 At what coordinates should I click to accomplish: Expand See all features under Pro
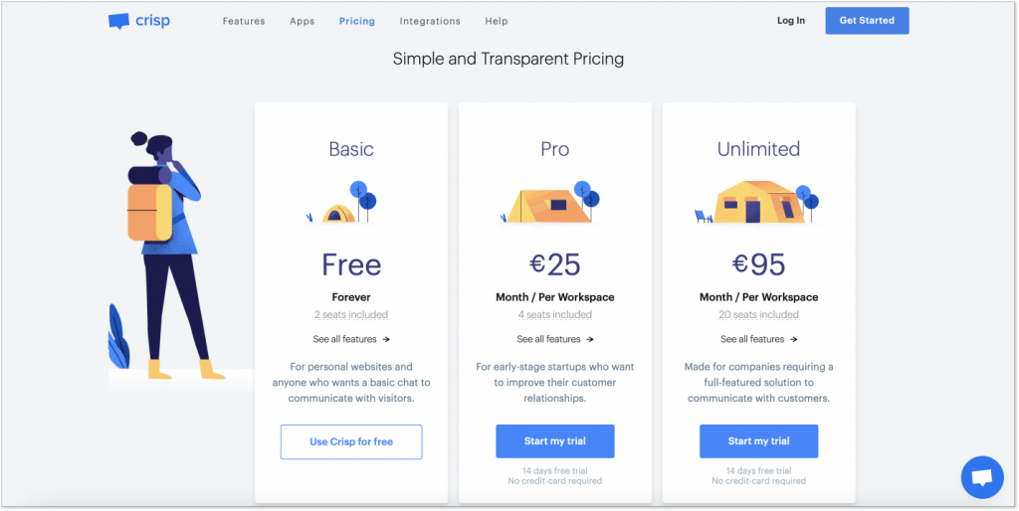[x=548, y=339]
